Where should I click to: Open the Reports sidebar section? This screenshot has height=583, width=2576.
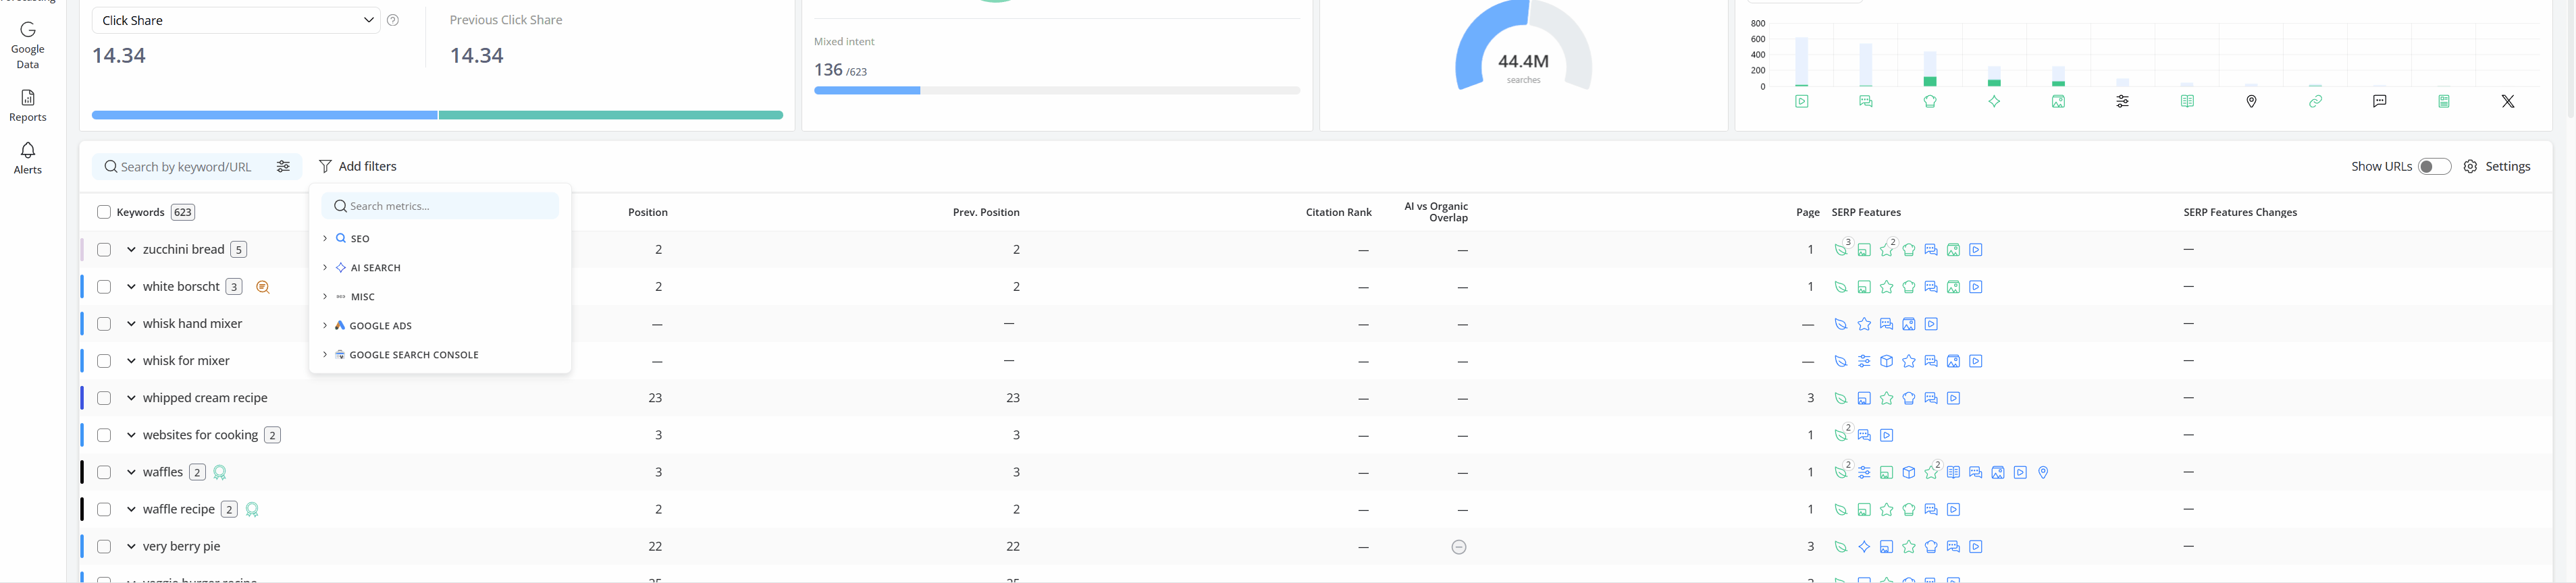(28, 106)
